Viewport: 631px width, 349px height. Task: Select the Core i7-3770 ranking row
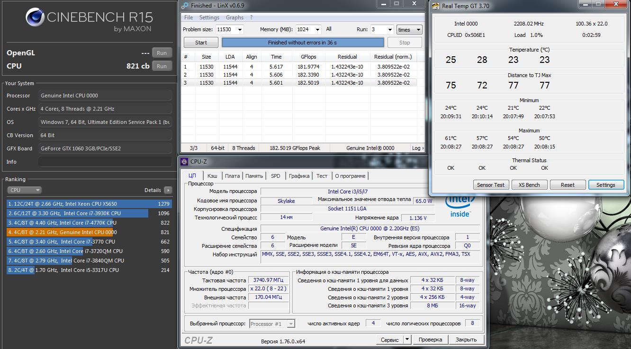tap(89, 242)
